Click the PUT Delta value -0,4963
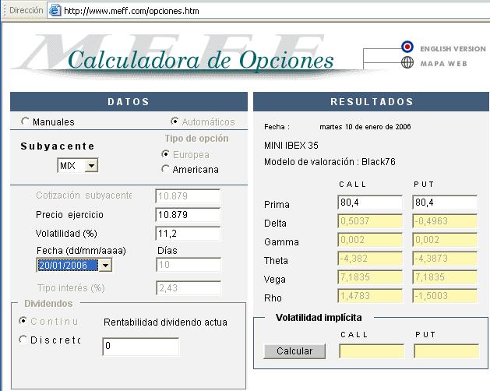The image size is (490, 391). coord(445,221)
